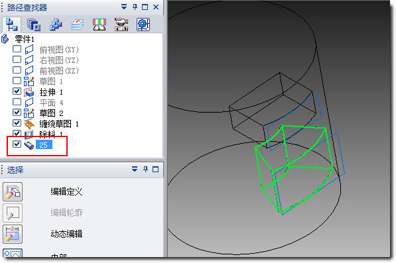Click the 编辑轮廓 icon button
This screenshot has width=396, height=263.
pyautogui.click(x=13, y=213)
